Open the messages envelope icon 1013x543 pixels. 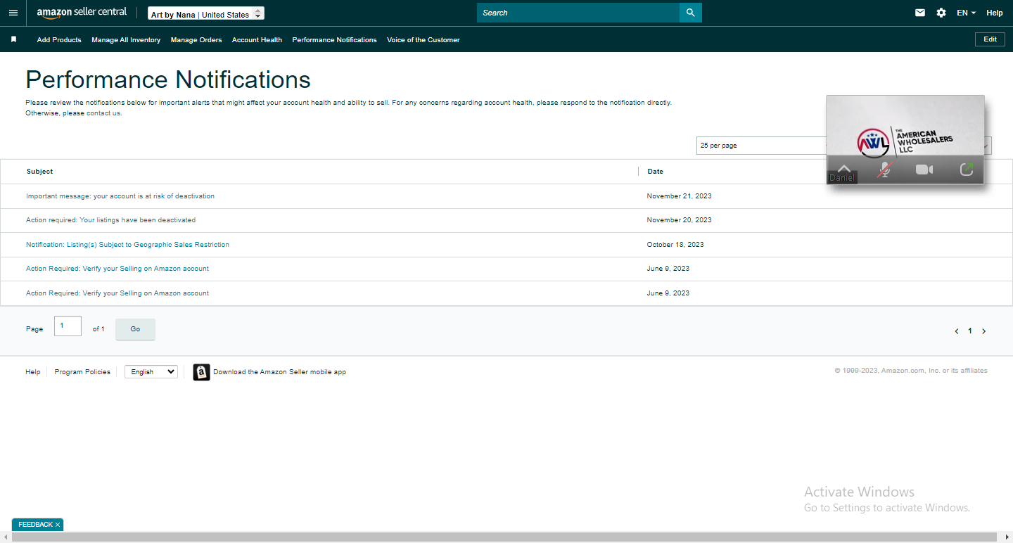(920, 13)
